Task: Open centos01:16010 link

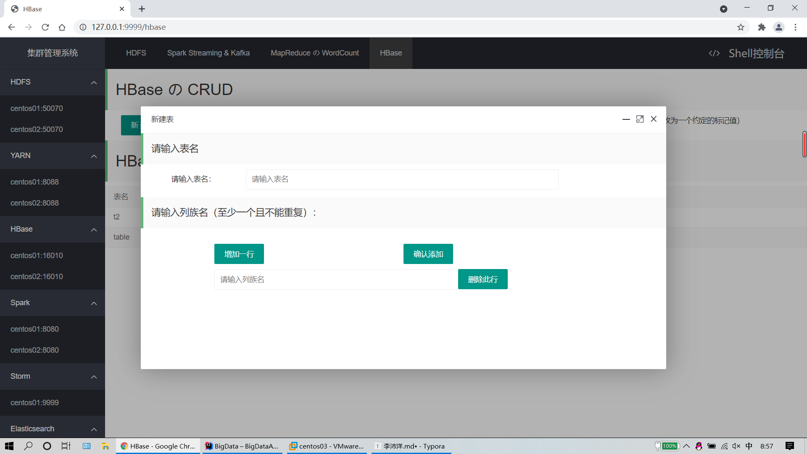Action: coord(37,256)
